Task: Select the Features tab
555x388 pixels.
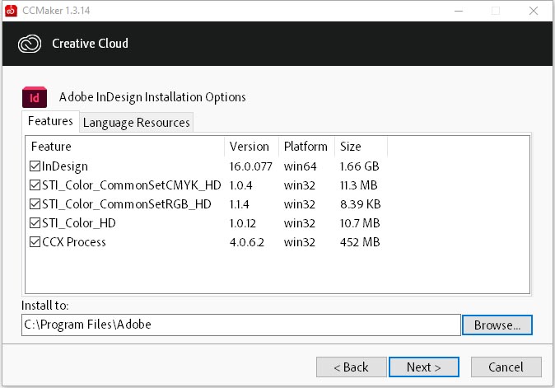Action: click(50, 121)
